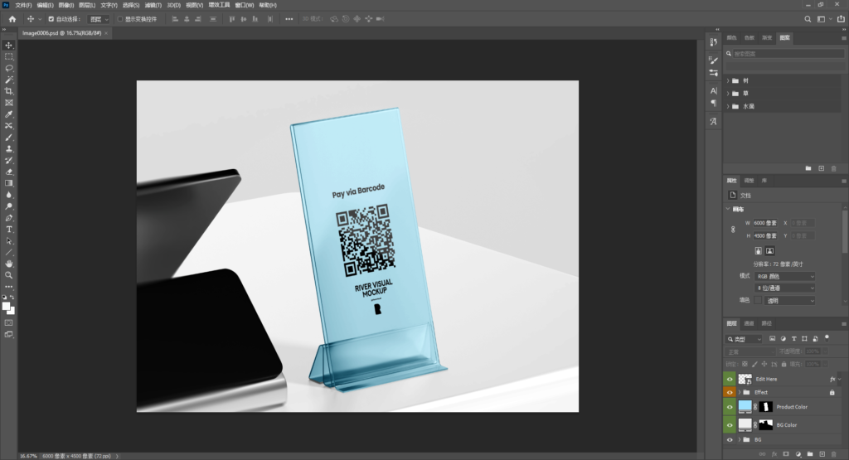Screen dimensions: 849x460
Task: Select the Eraser tool
Action: click(8, 172)
